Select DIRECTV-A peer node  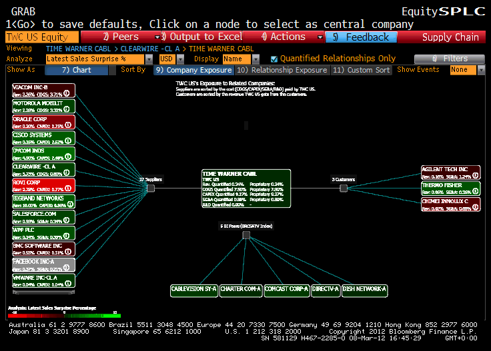pyautogui.click(x=326, y=290)
